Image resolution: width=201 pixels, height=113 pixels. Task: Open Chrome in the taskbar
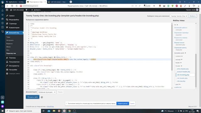(x=69, y=111)
